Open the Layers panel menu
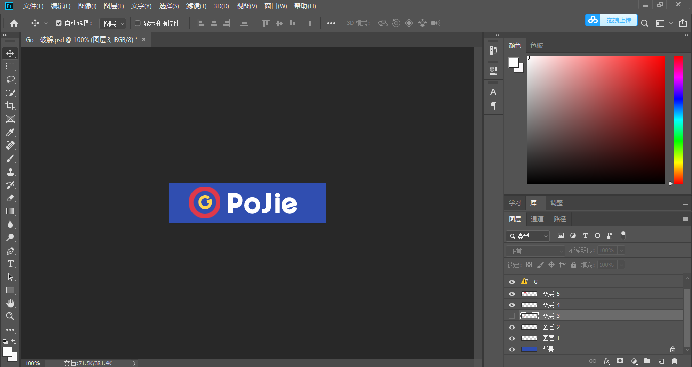Viewport: 692px width, 367px height. (x=686, y=219)
